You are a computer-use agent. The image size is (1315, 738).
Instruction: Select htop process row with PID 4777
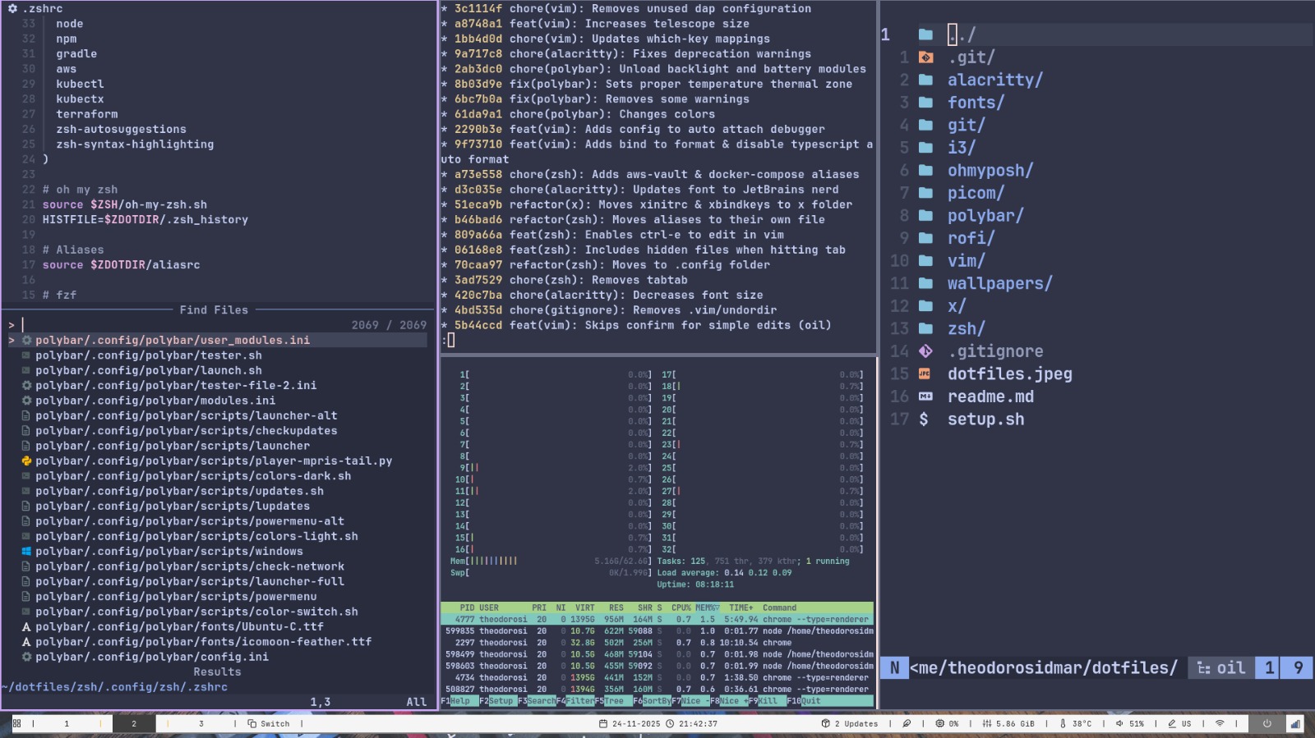(657, 619)
